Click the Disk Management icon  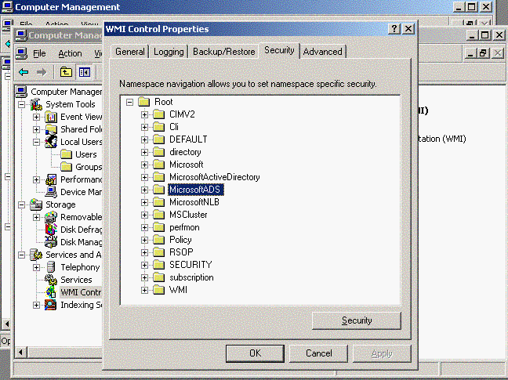tap(51, 242)
